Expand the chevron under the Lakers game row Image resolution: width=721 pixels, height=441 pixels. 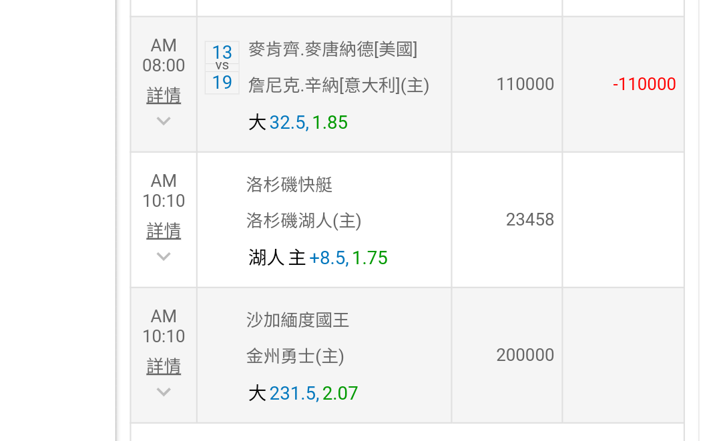tap(164, 257)
